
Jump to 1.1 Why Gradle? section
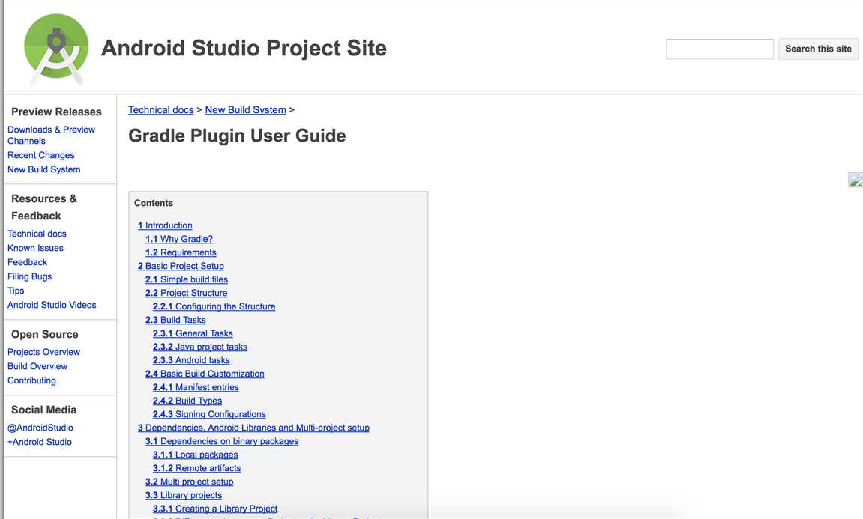click(179, 239)
